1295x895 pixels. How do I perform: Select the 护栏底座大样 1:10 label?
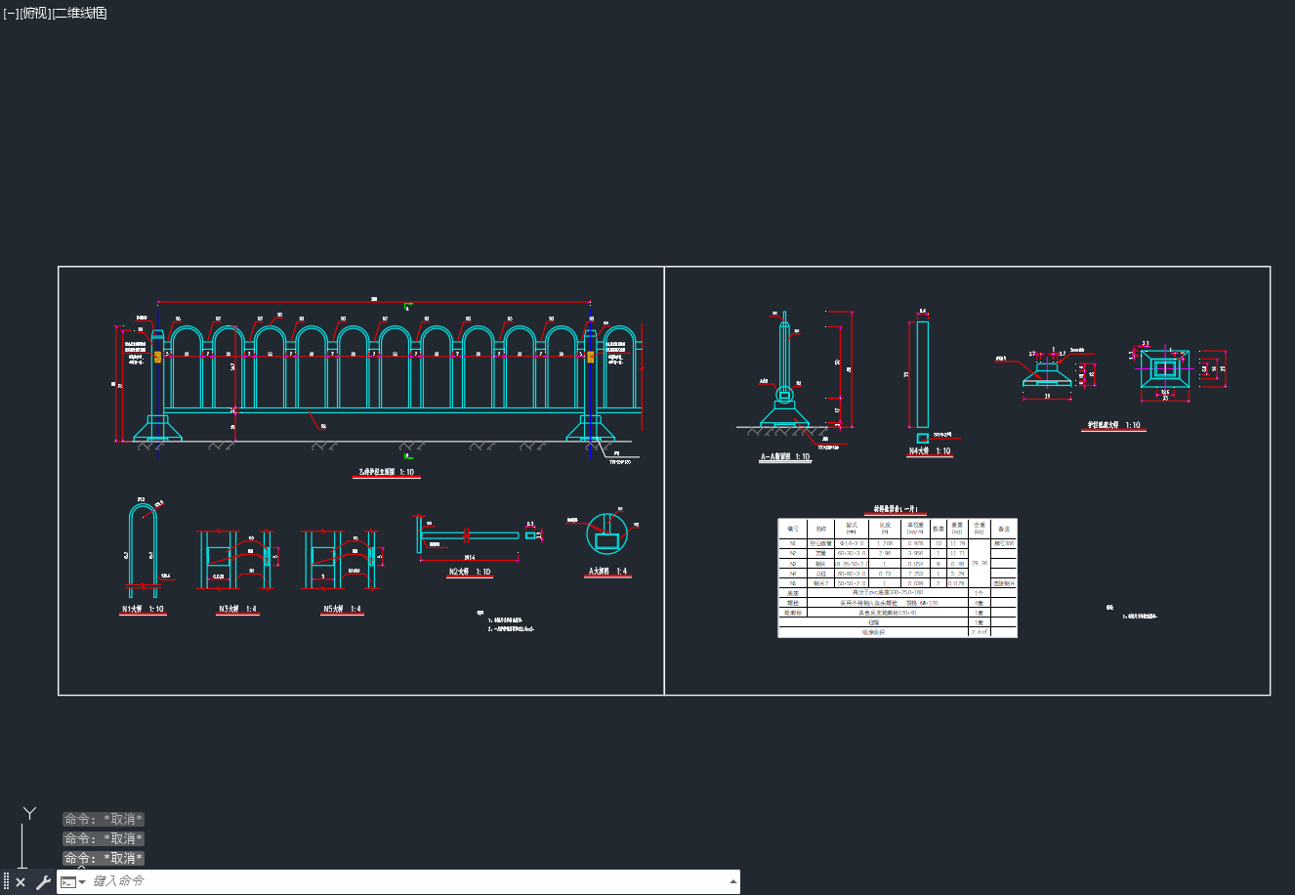(x=1114, y=426)
